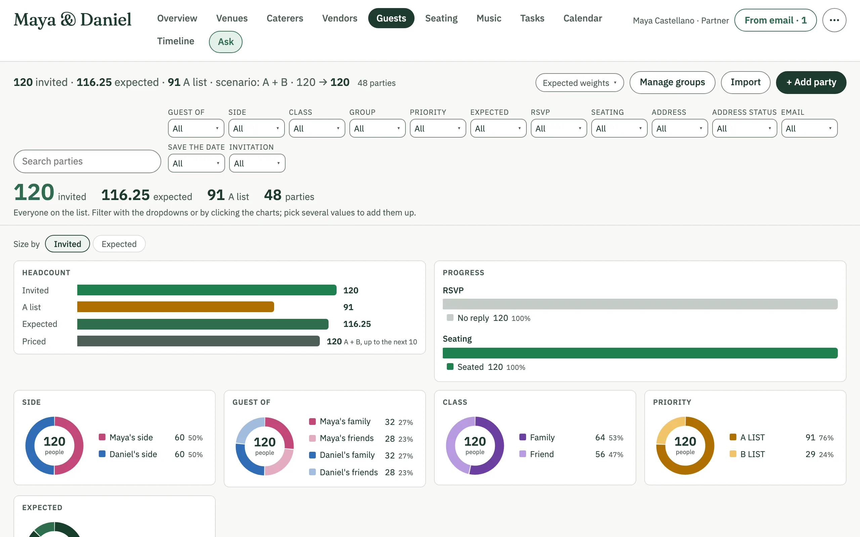Select the A LIST legend swatch

pyautogui.click(x=733, y=437)
